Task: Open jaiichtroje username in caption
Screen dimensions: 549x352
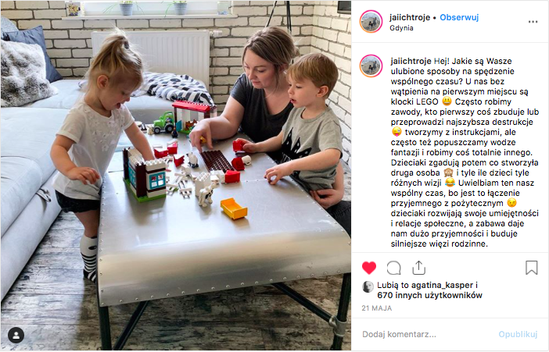Action: click(x=411, y=61)
